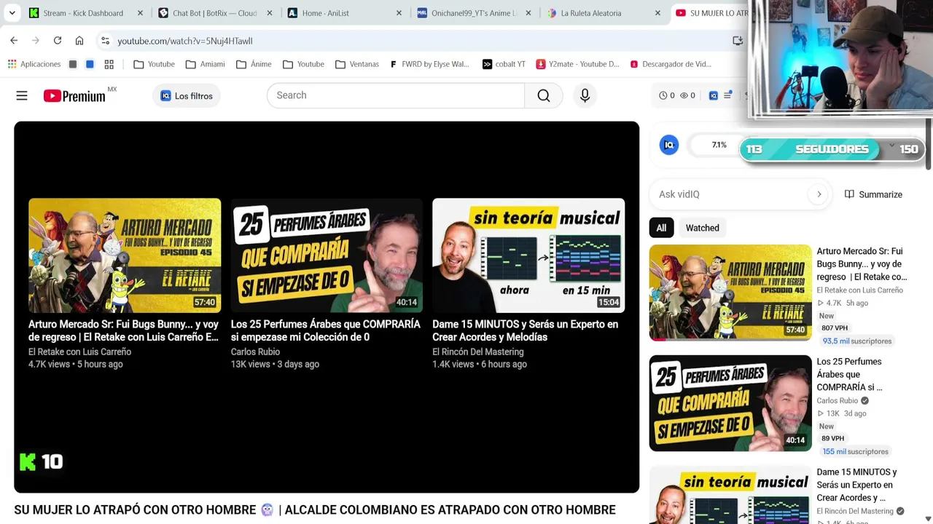Open sidebar title Dame 15 MINUTOS y Serás
The height and width of the screenshot is (524, 933).
856,485
